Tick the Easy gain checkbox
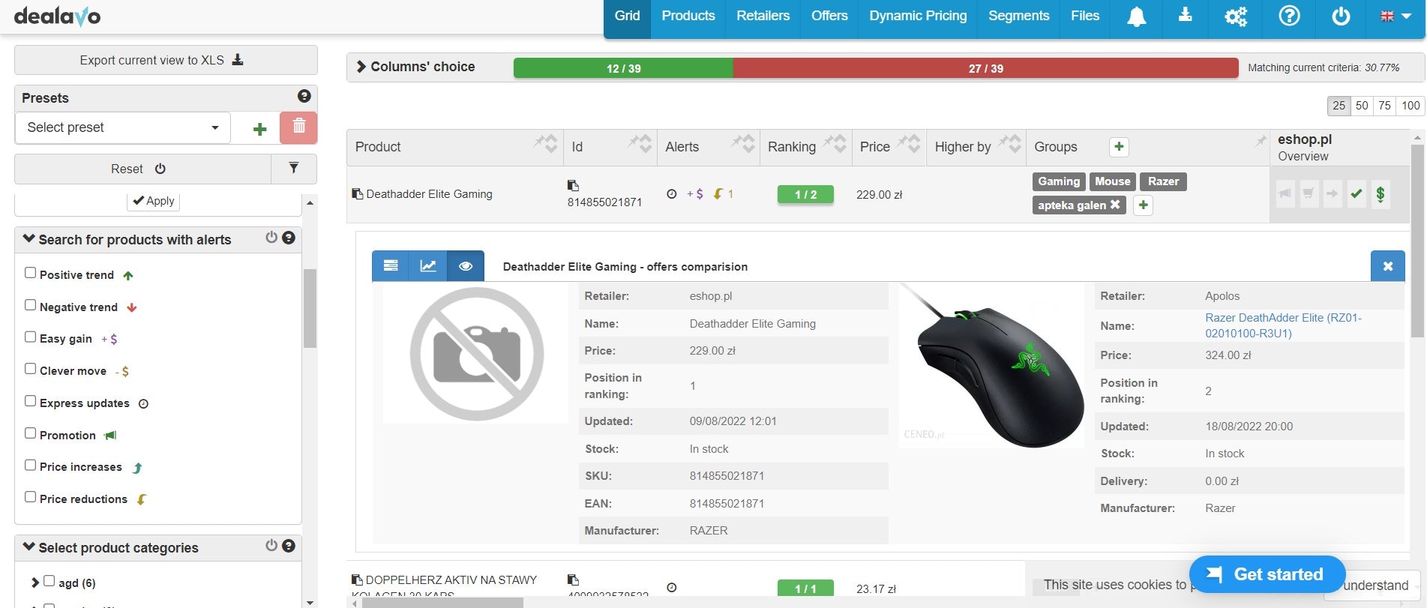Viewport: 1427px width, 608px height. click(x=30, y=337)
